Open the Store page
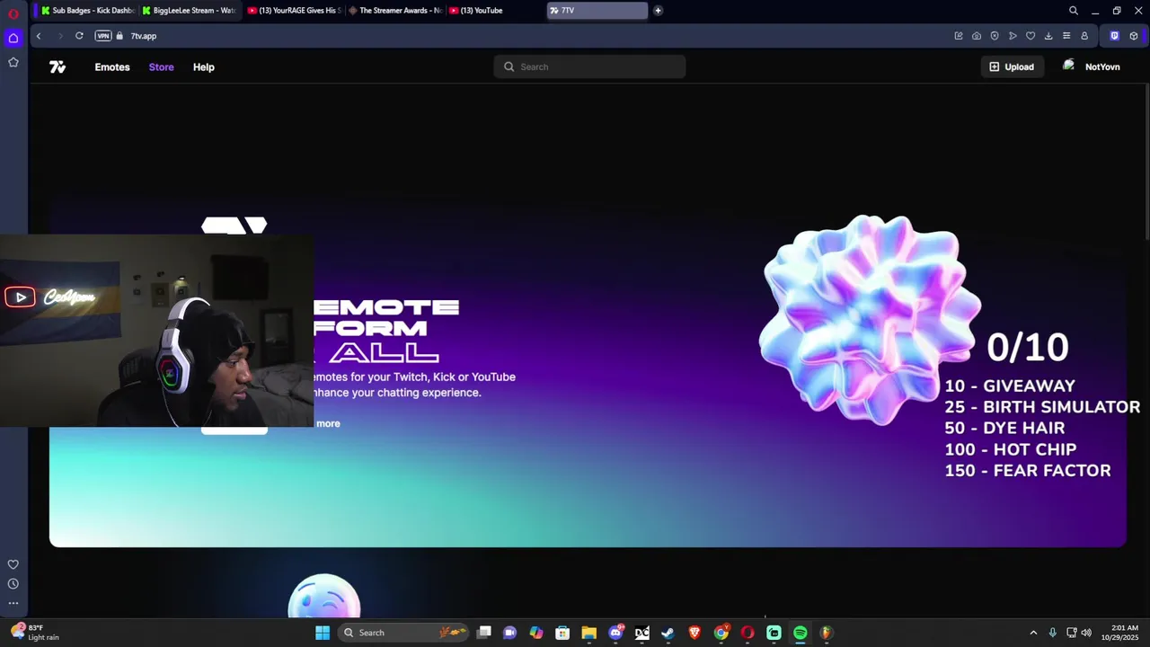Image resolution: width=1150 pixels, height=647 pixels. (162, 66)
